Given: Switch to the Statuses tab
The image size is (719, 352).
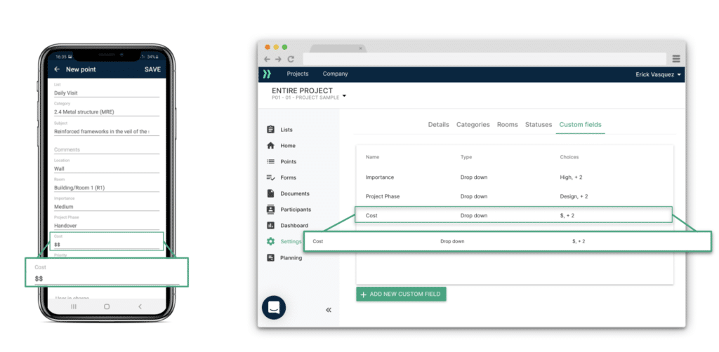Looking at the screenshot, I should point(539,125).
